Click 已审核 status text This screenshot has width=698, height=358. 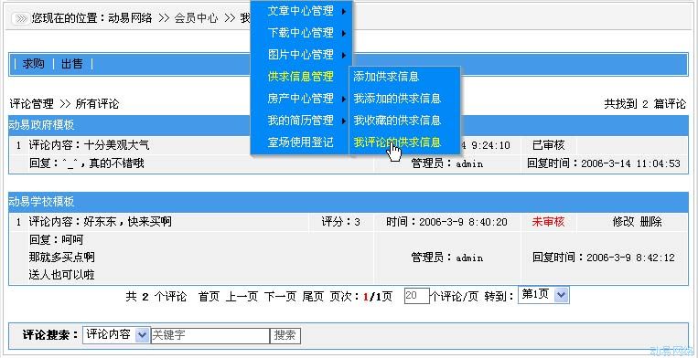coord(548,145)
